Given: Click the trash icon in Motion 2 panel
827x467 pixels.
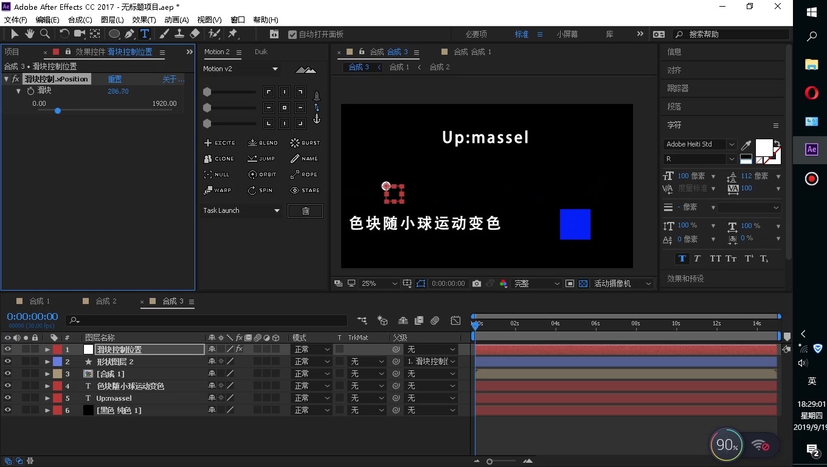Looking at the screenshot, I should [x=305, y=210].
